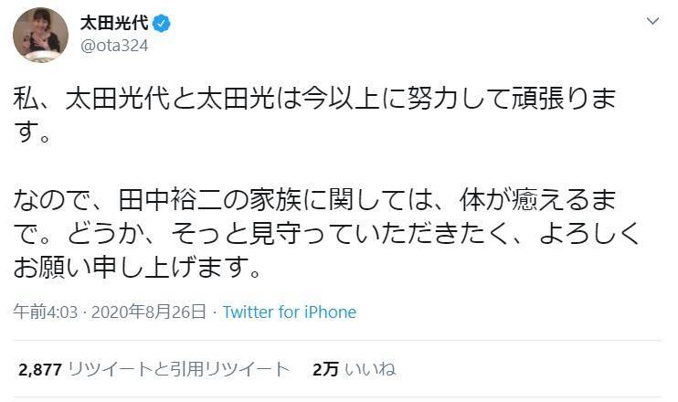678x402 pixels.
Task: Open the tweet options chevron menu
Action: coord(652,20)
